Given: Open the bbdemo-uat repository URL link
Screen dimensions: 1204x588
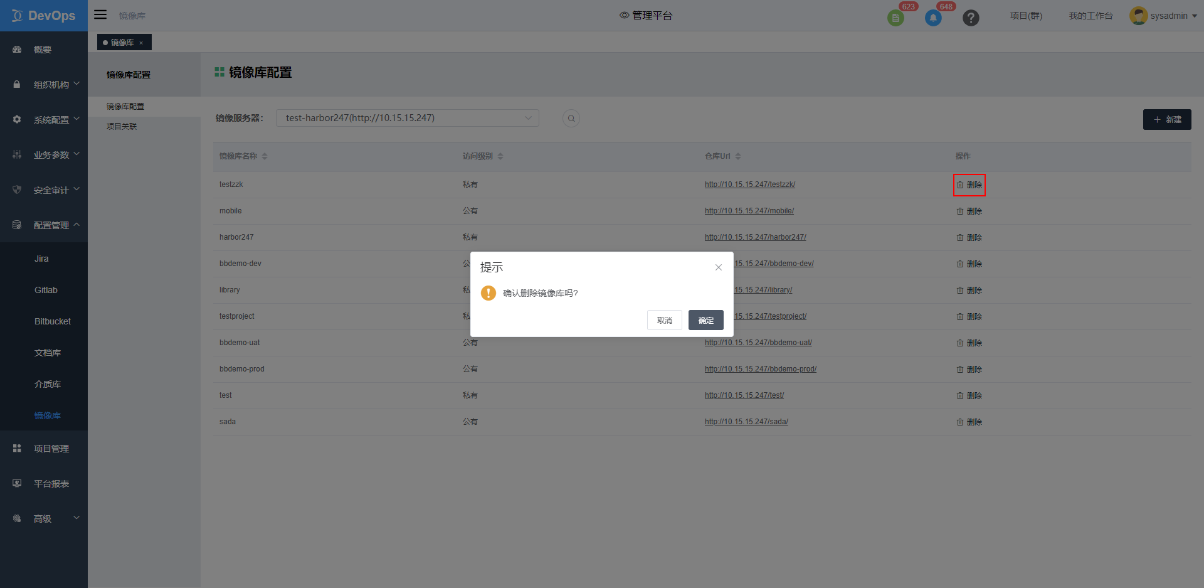Looking at the screenshot, I should coord(758,343).
